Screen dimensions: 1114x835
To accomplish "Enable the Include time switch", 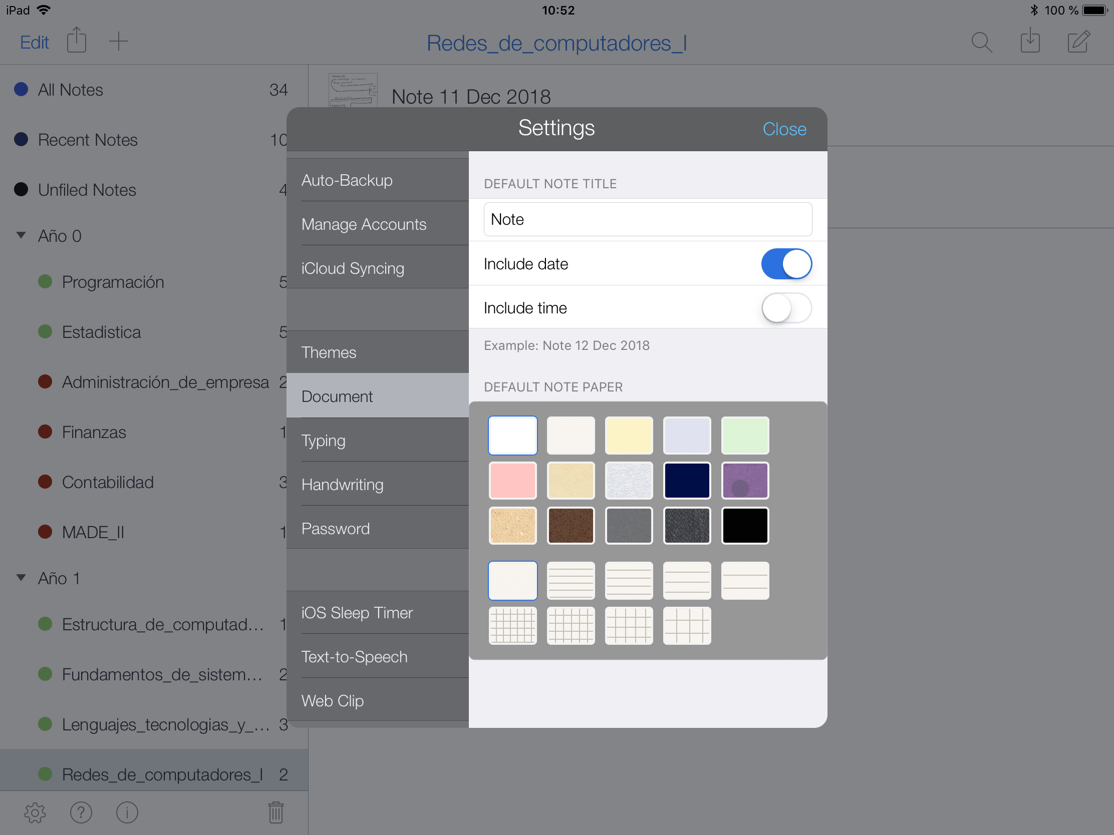I will pyautogui.click(x=785, y=308).
